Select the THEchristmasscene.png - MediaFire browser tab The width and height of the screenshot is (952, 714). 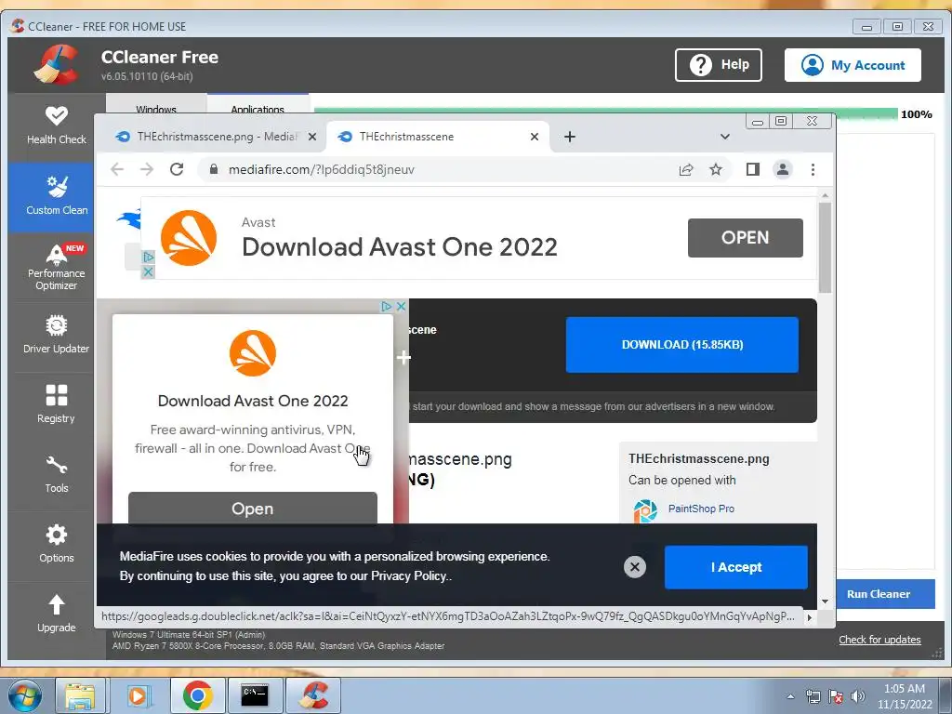(216, 137)
